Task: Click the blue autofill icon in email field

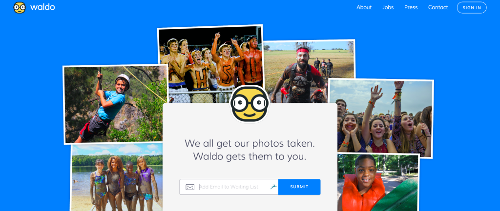Action: 273,187
